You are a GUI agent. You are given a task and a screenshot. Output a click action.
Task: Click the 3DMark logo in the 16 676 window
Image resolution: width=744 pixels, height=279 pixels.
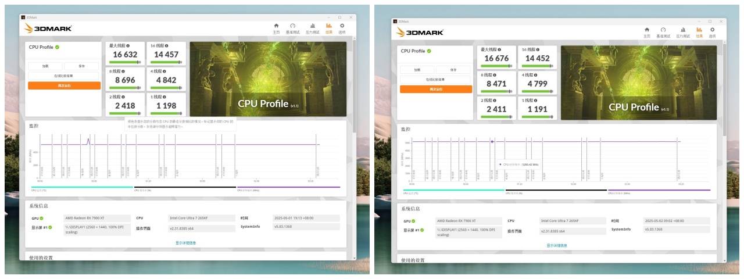[x=420, y=33]
